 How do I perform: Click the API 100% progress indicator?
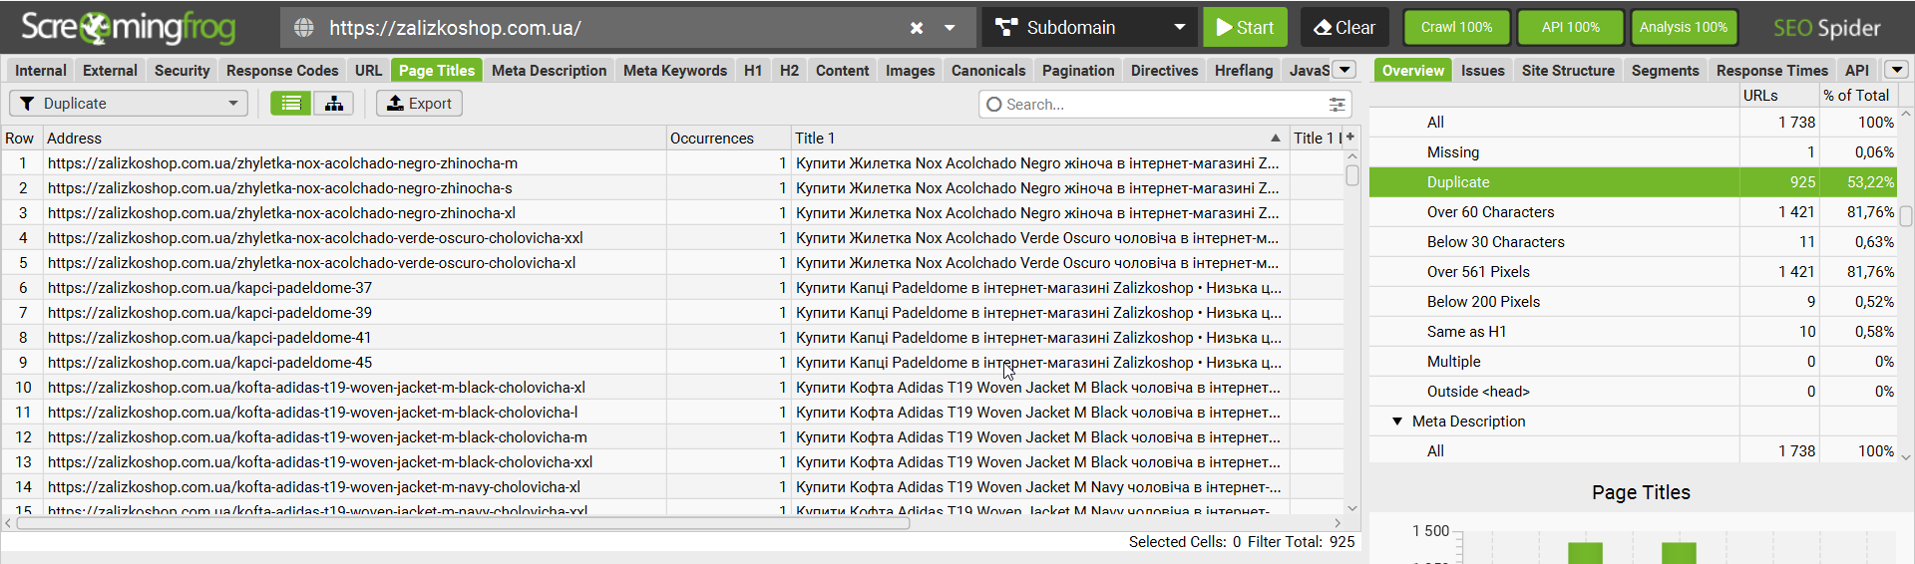1570,28
